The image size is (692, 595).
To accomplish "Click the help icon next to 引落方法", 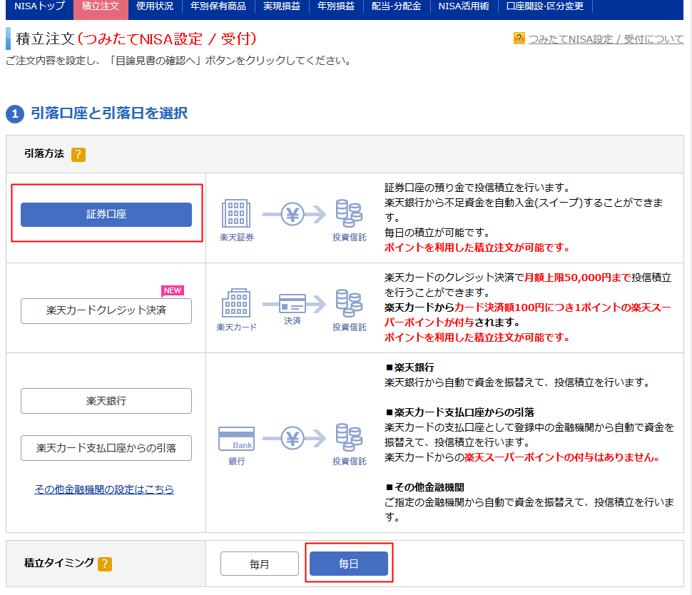I will pyautogui.click(x=78, y=155).
